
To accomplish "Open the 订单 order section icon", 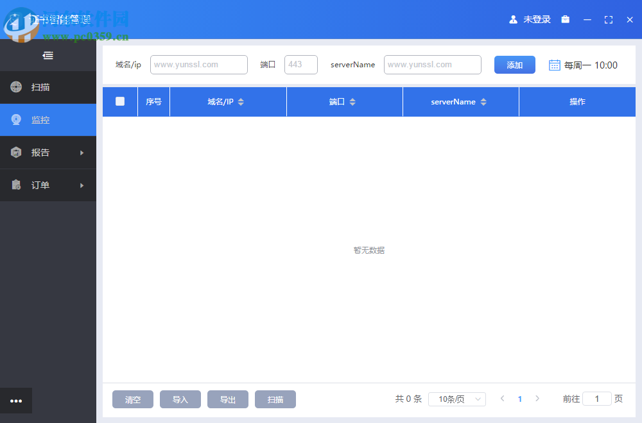I will 15,185.
